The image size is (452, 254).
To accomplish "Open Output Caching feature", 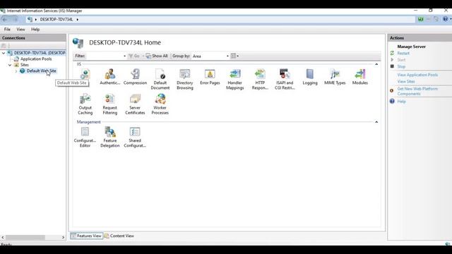I will tap(85, 104).
